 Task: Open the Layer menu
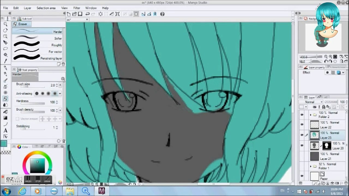28,8
